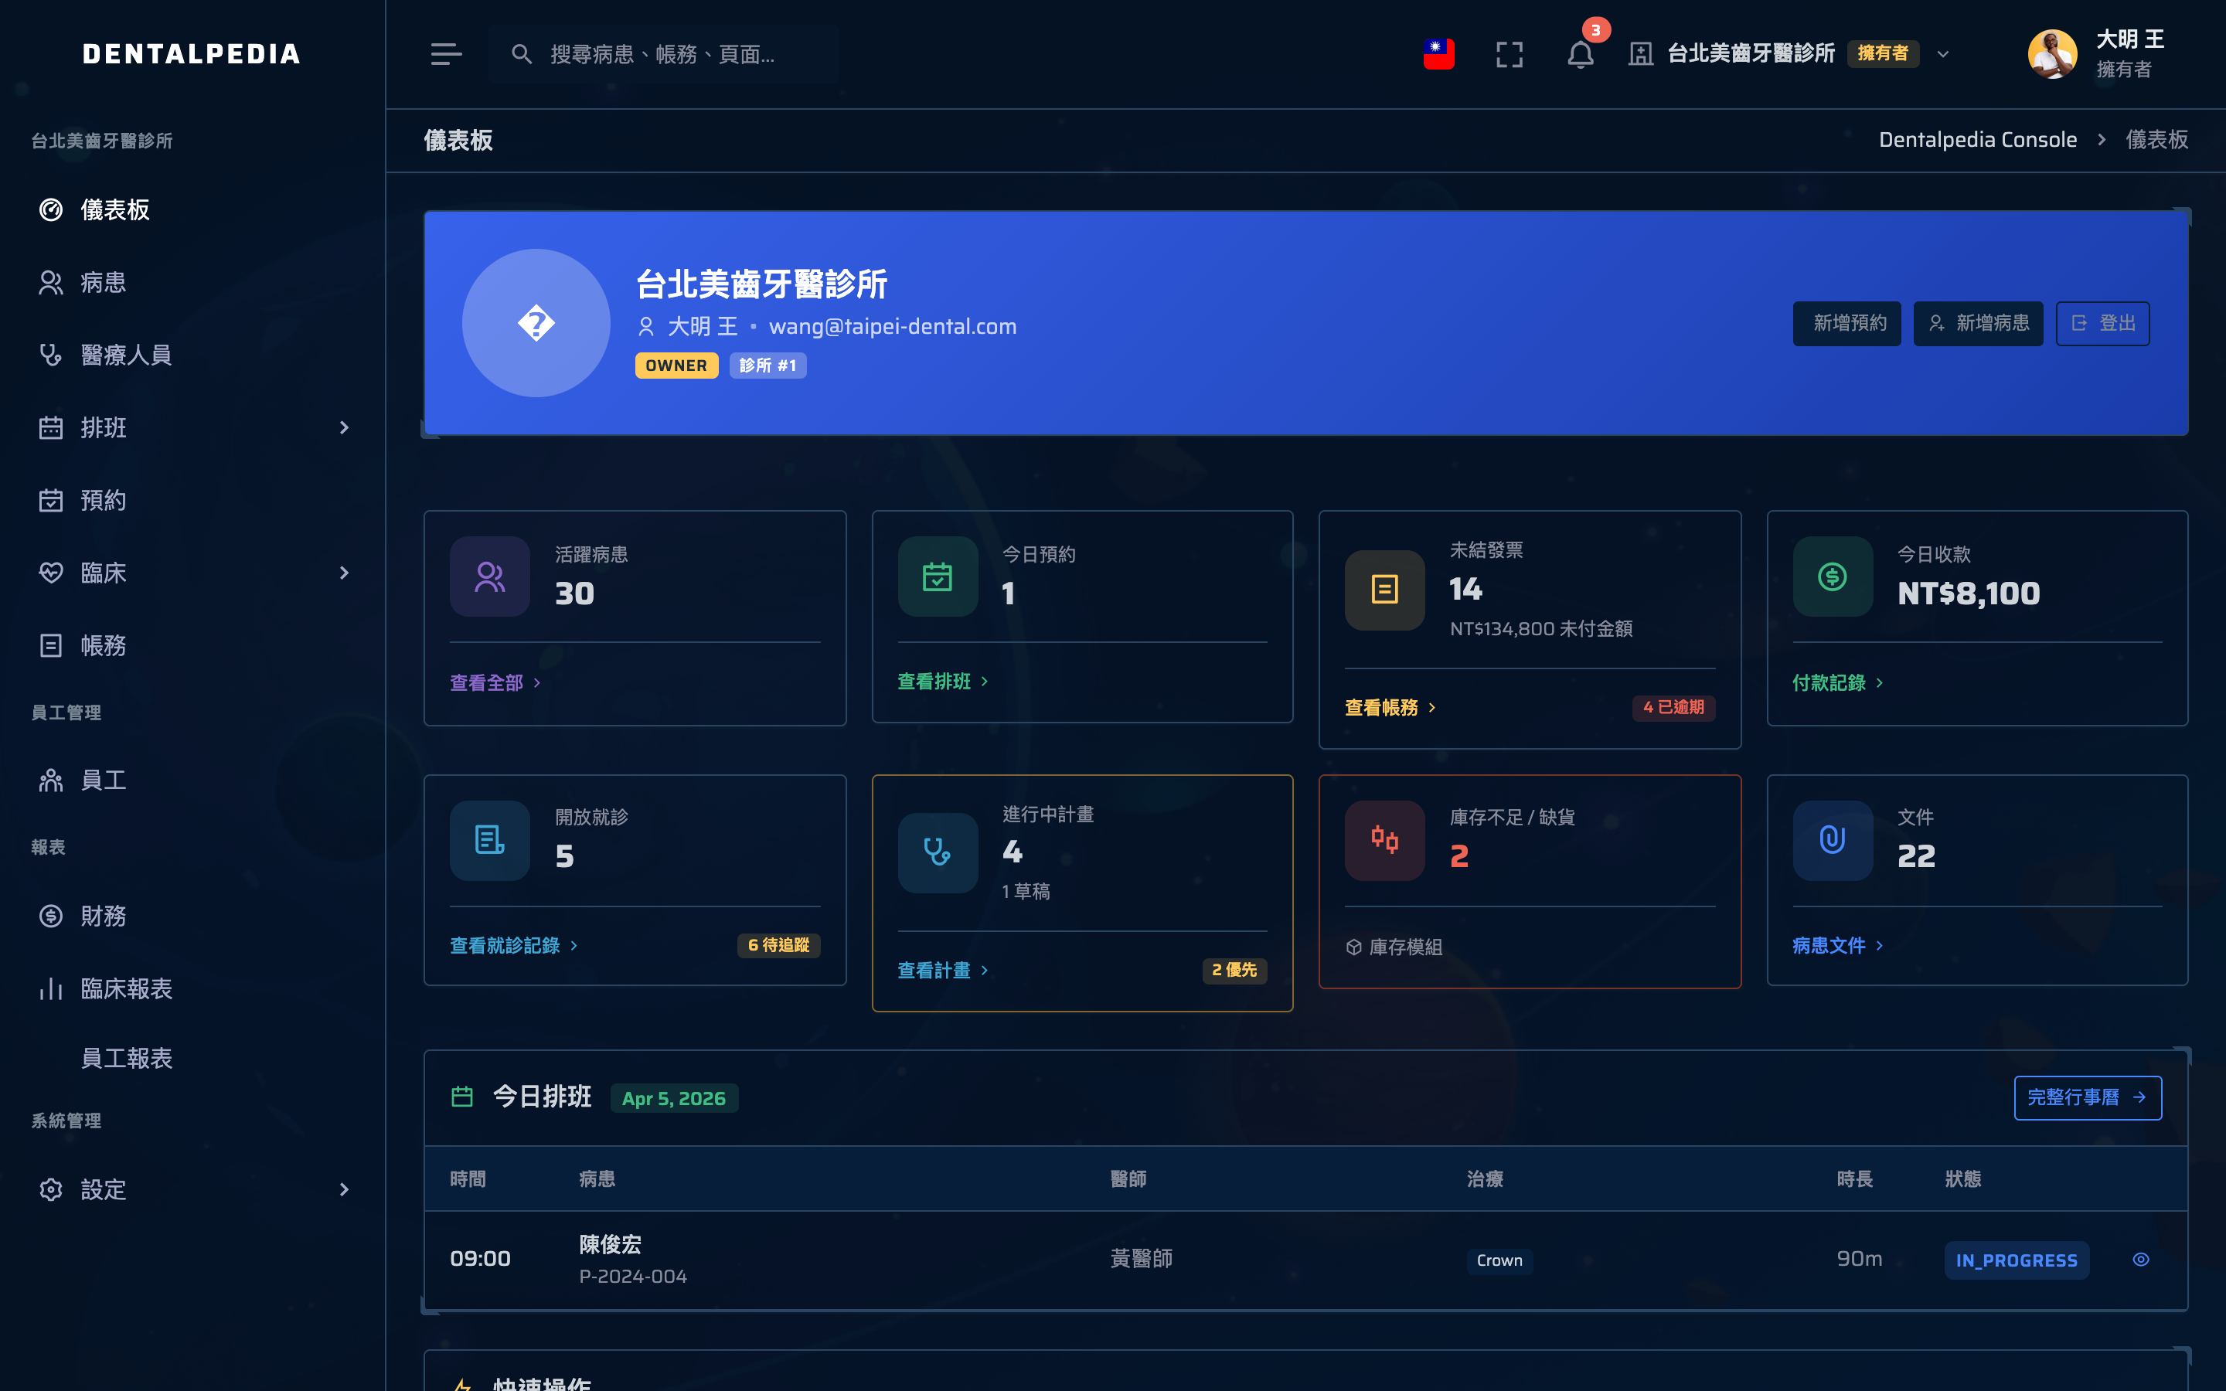Viewport: 2226px width, 1391px height.
Task: View appointment details eye icon
Action: (2140, 1260)
